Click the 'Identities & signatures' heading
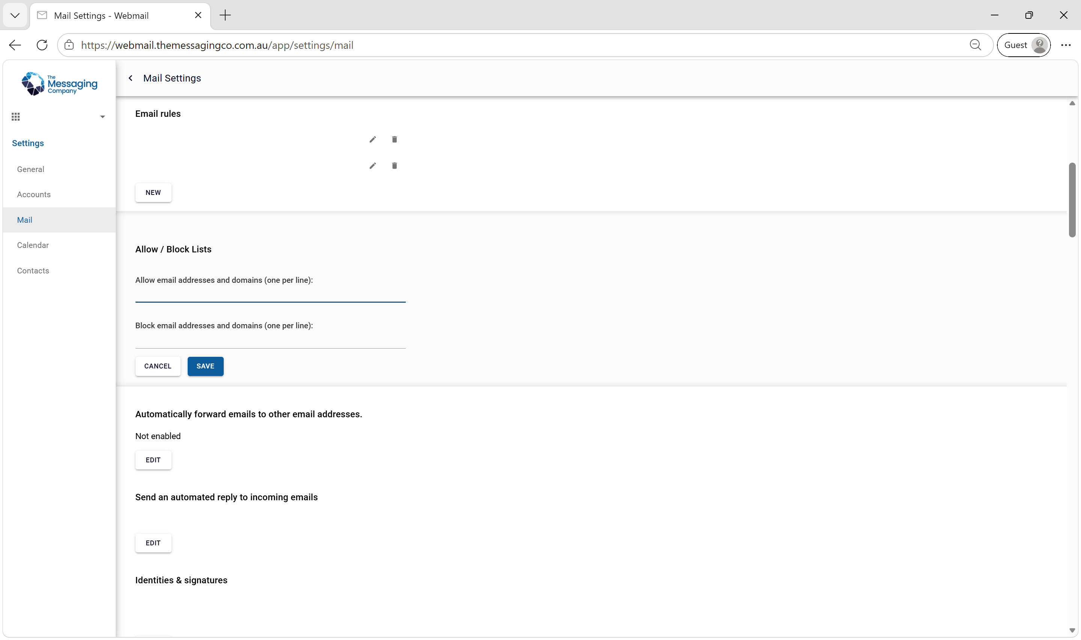This screenshot has height=640, width=1081. [x=181, y=581]
